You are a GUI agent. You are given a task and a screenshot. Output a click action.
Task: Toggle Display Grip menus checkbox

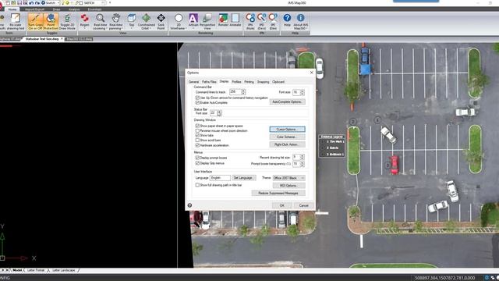[x=197, y=163]
